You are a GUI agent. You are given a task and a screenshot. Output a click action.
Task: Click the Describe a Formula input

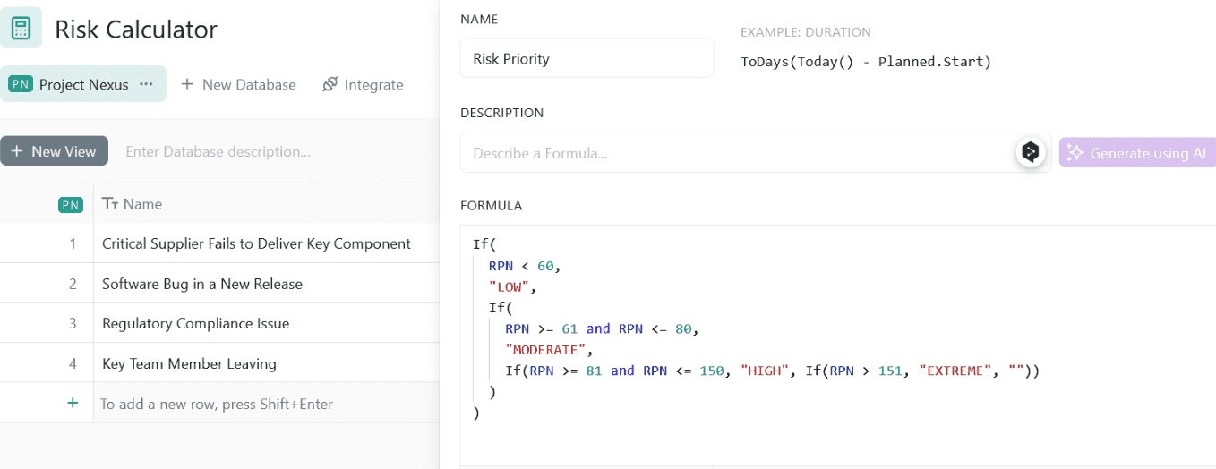(x=739, y=153)
